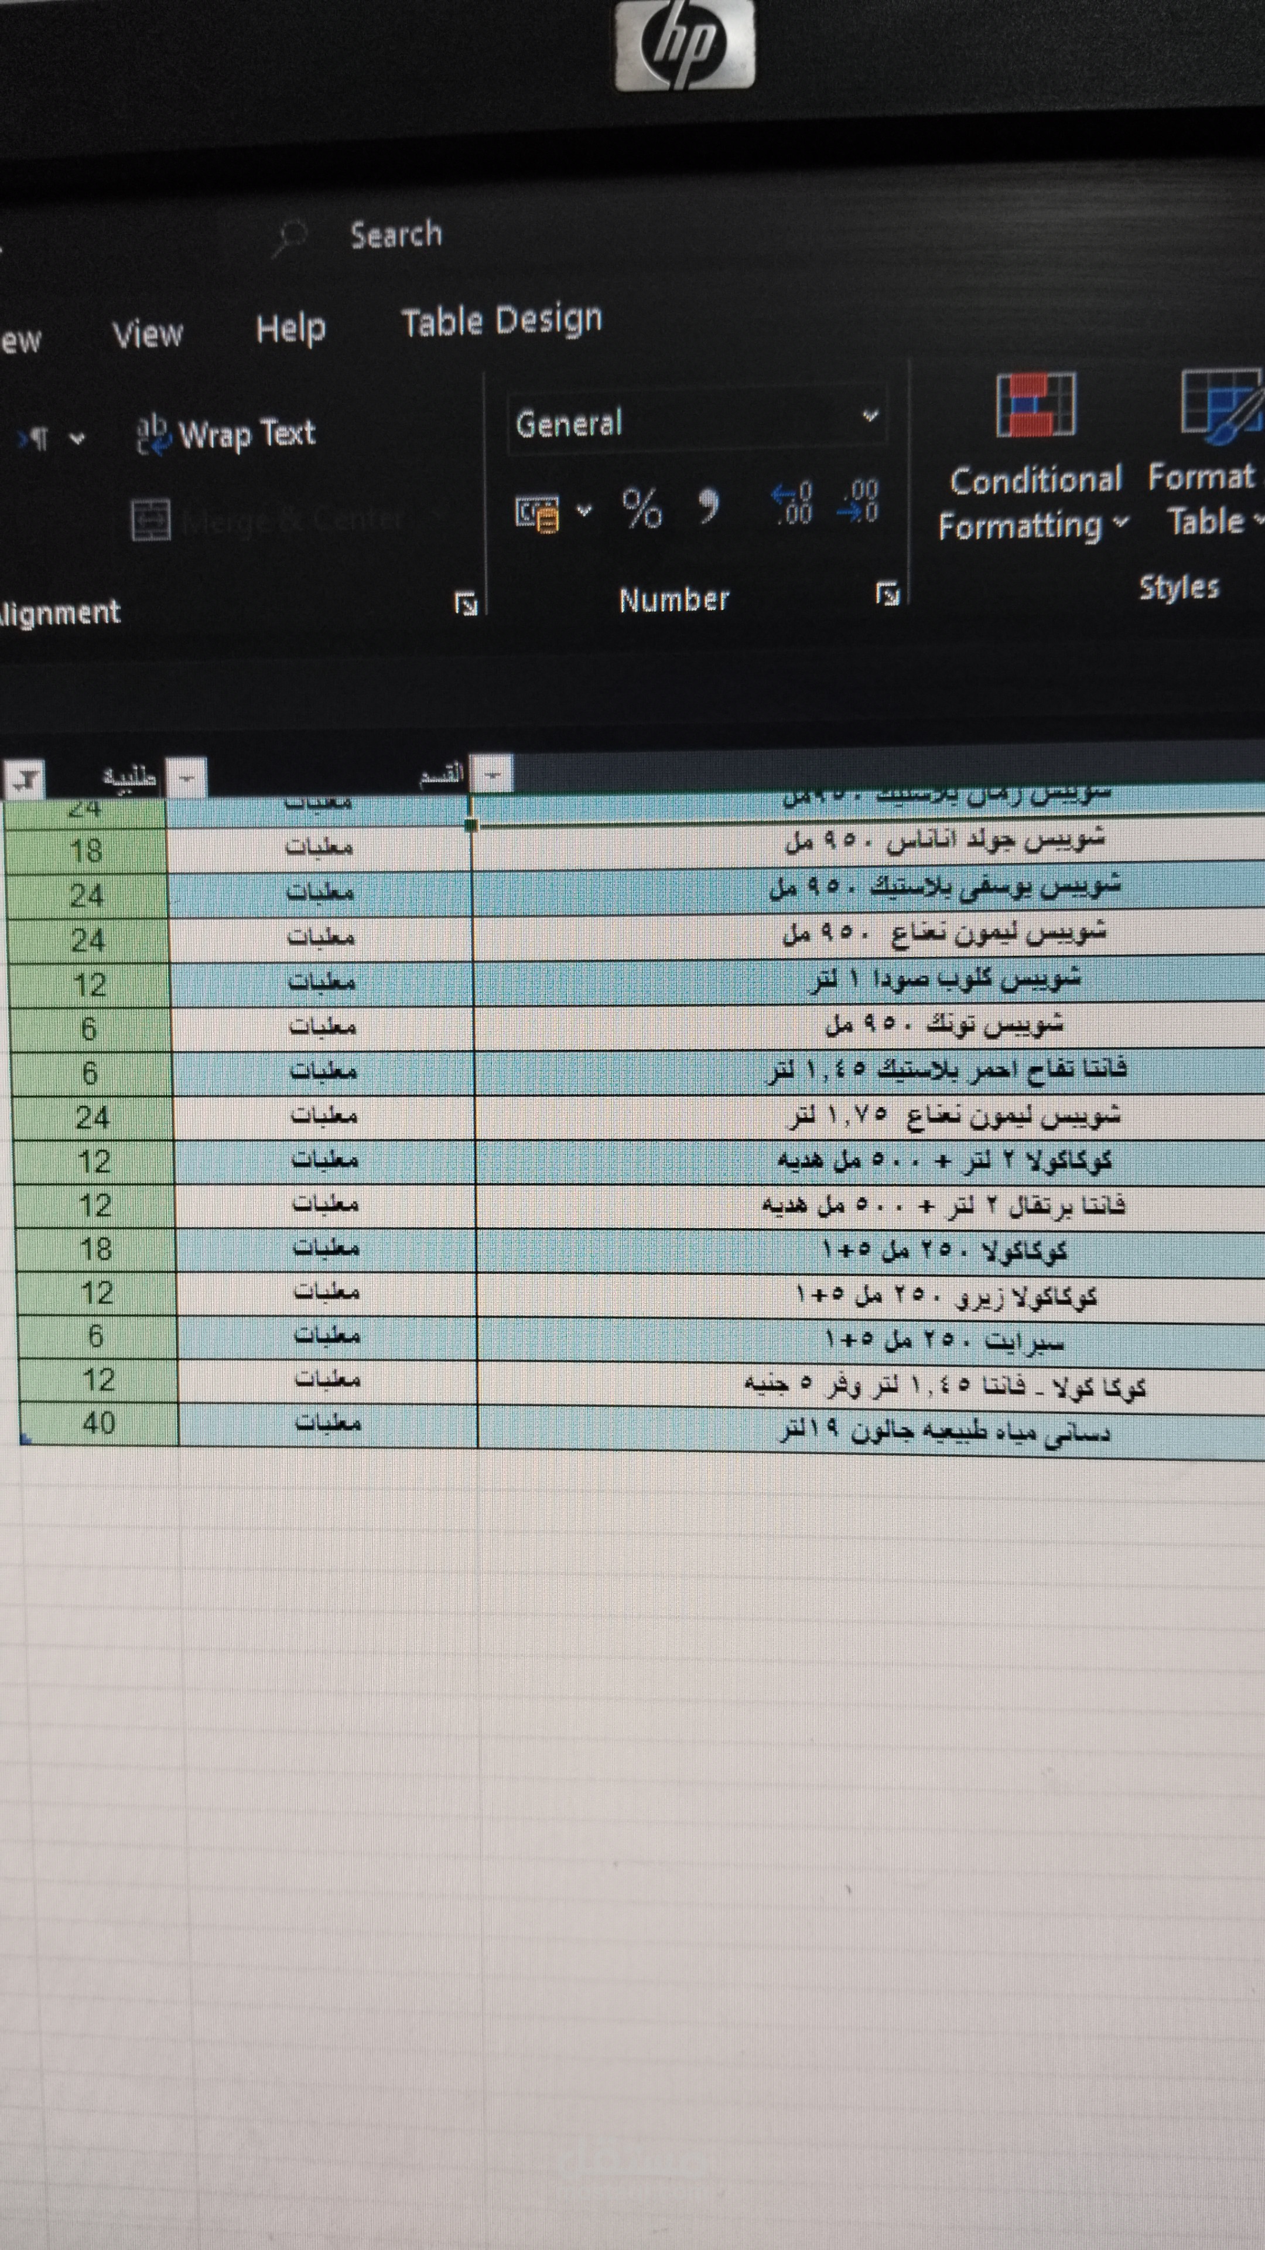Open the Help ribbon tab
1265x2250 pixels.
point(290,329)
